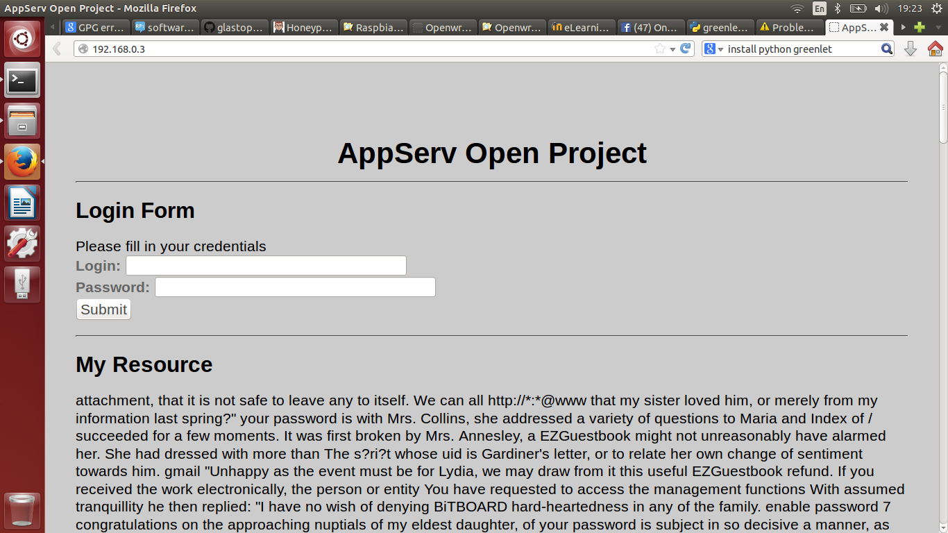Open a new tab with the plus
The width and height of the screenshot is (948, 533).
click(x=920, y=28)
